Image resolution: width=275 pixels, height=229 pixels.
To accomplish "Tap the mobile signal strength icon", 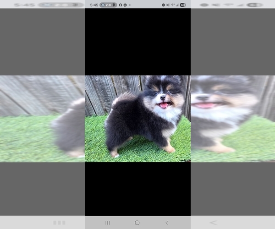I will (177, 5).
